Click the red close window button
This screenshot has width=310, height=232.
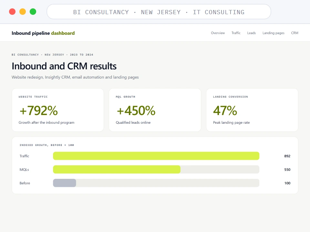[12, 12]
